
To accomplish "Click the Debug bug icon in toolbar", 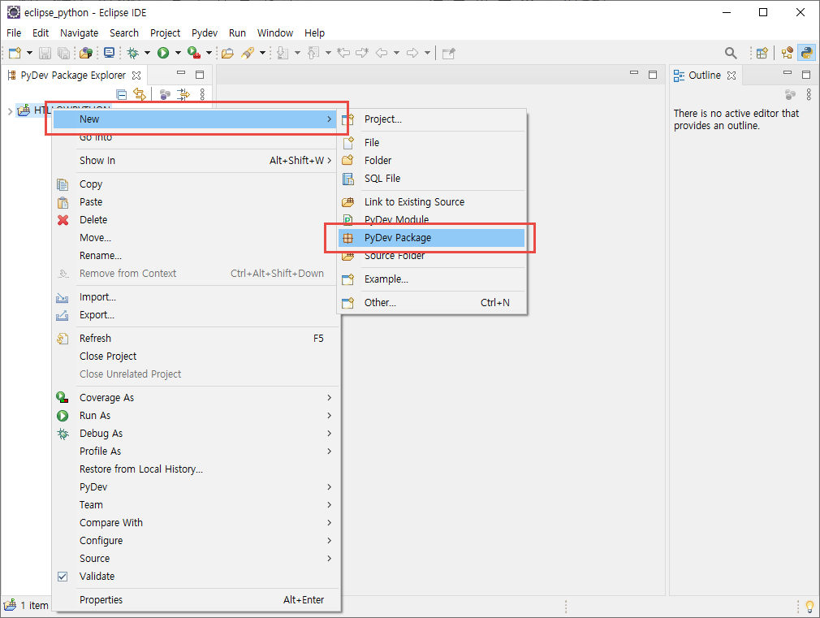I will point(133,53).
